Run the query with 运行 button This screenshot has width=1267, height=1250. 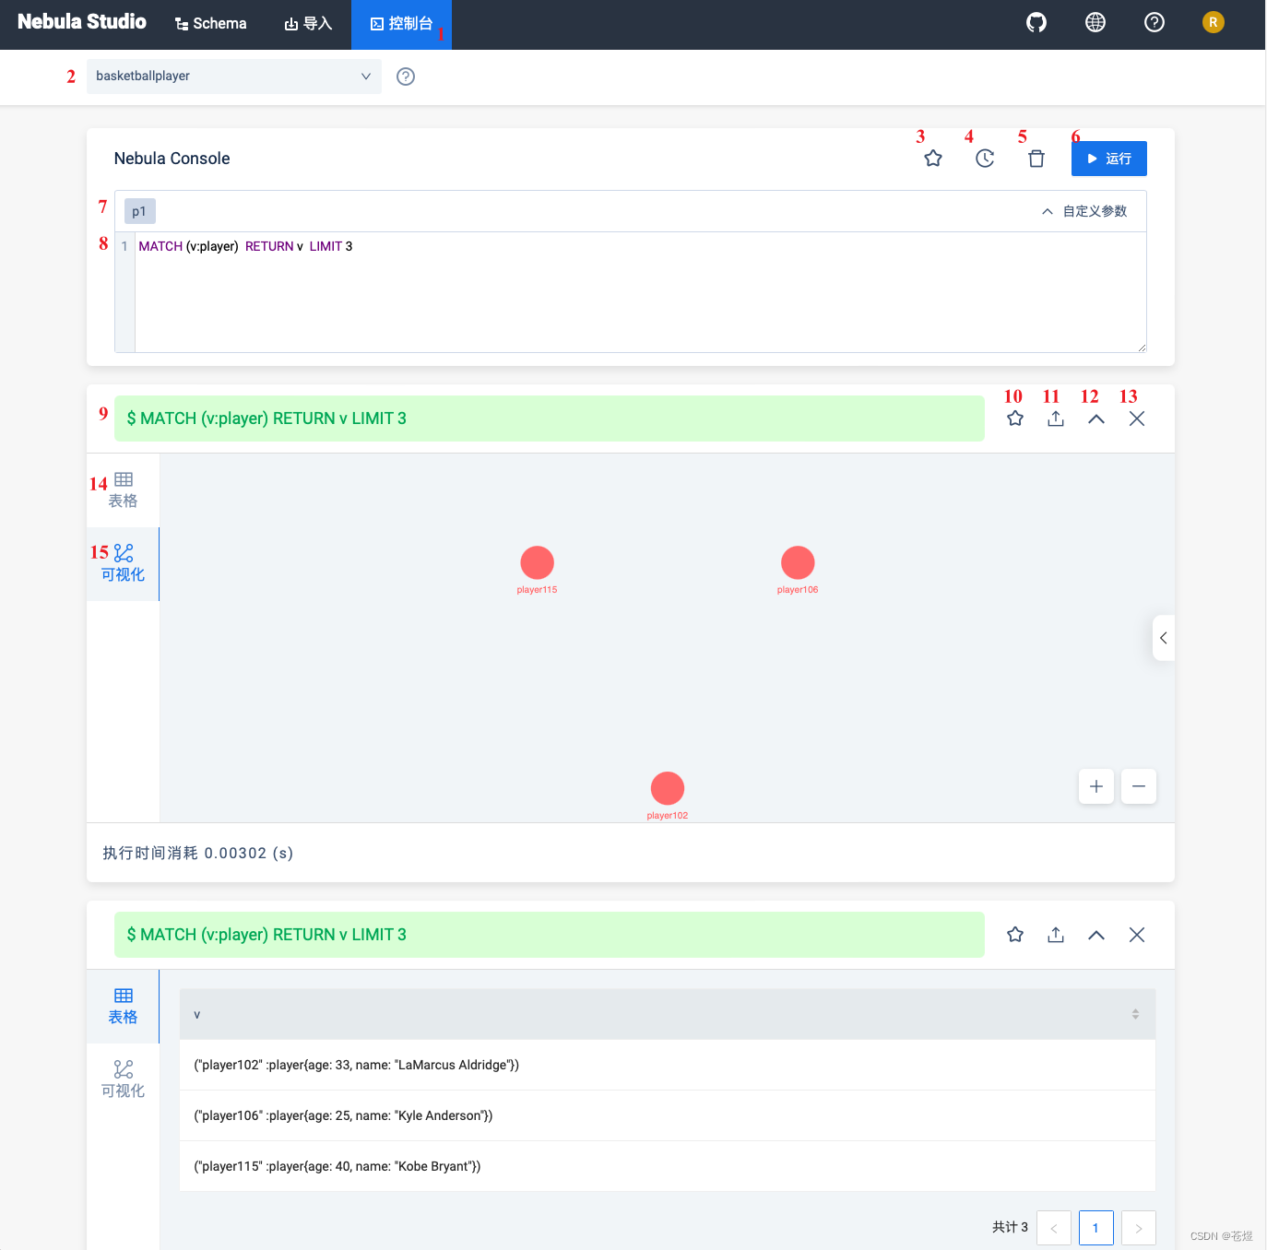(1109, 159)
